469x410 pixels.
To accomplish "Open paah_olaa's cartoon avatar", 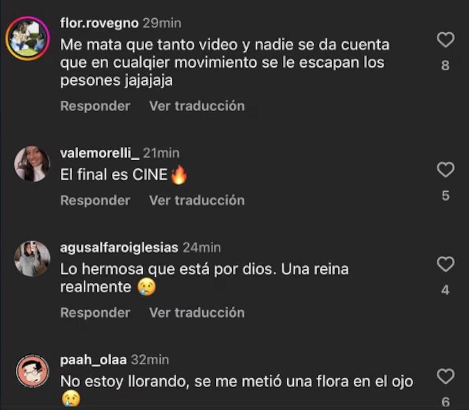I will [x=32, y=371].
